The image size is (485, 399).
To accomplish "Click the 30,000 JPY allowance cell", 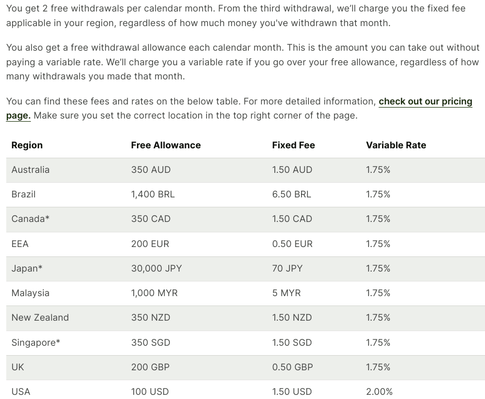I will (156, 268).
